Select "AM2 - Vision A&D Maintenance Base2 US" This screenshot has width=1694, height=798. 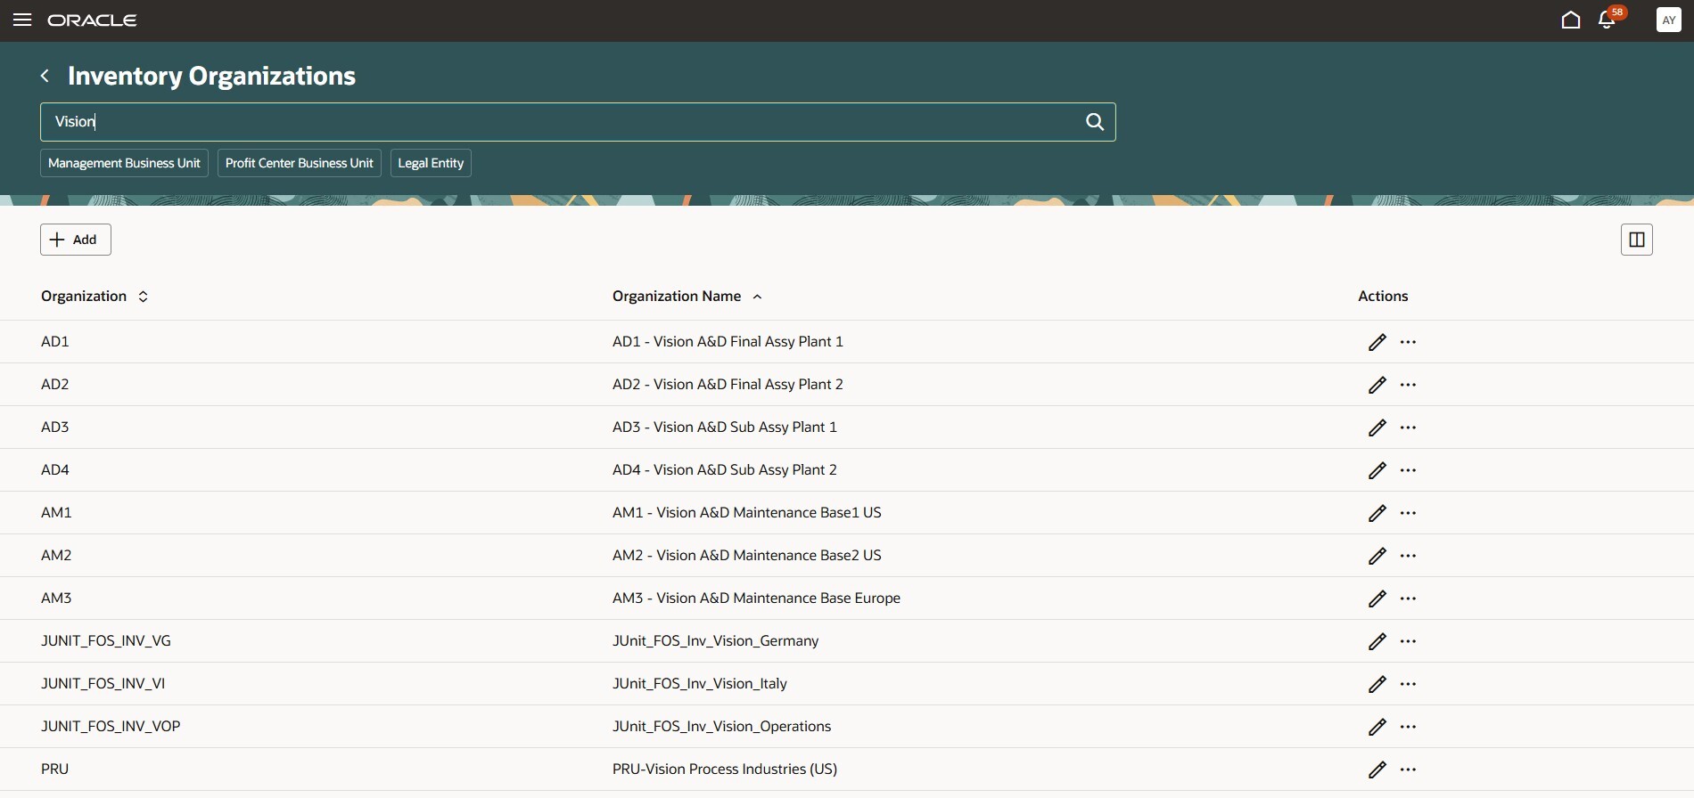[x=747, y=555]
